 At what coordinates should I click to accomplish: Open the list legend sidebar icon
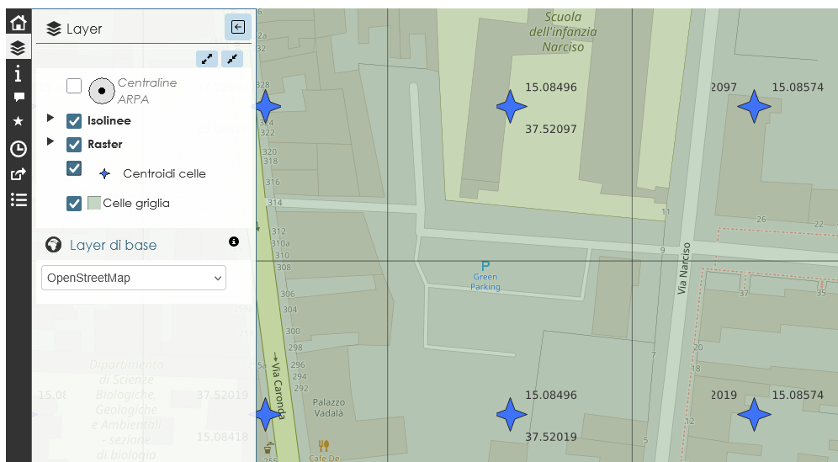19,200
